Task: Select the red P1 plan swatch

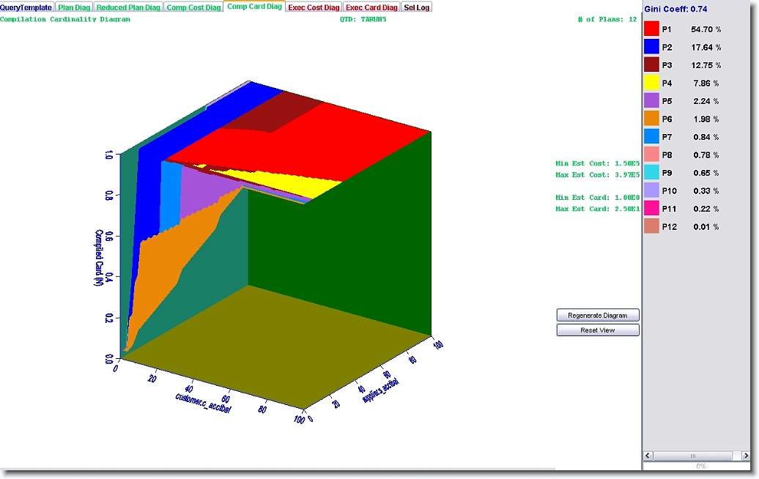Action: [651, 29]
